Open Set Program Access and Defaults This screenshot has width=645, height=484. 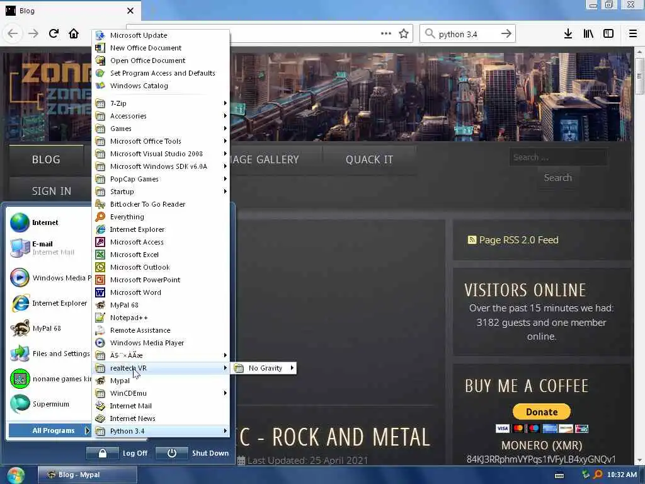[161, 73]
